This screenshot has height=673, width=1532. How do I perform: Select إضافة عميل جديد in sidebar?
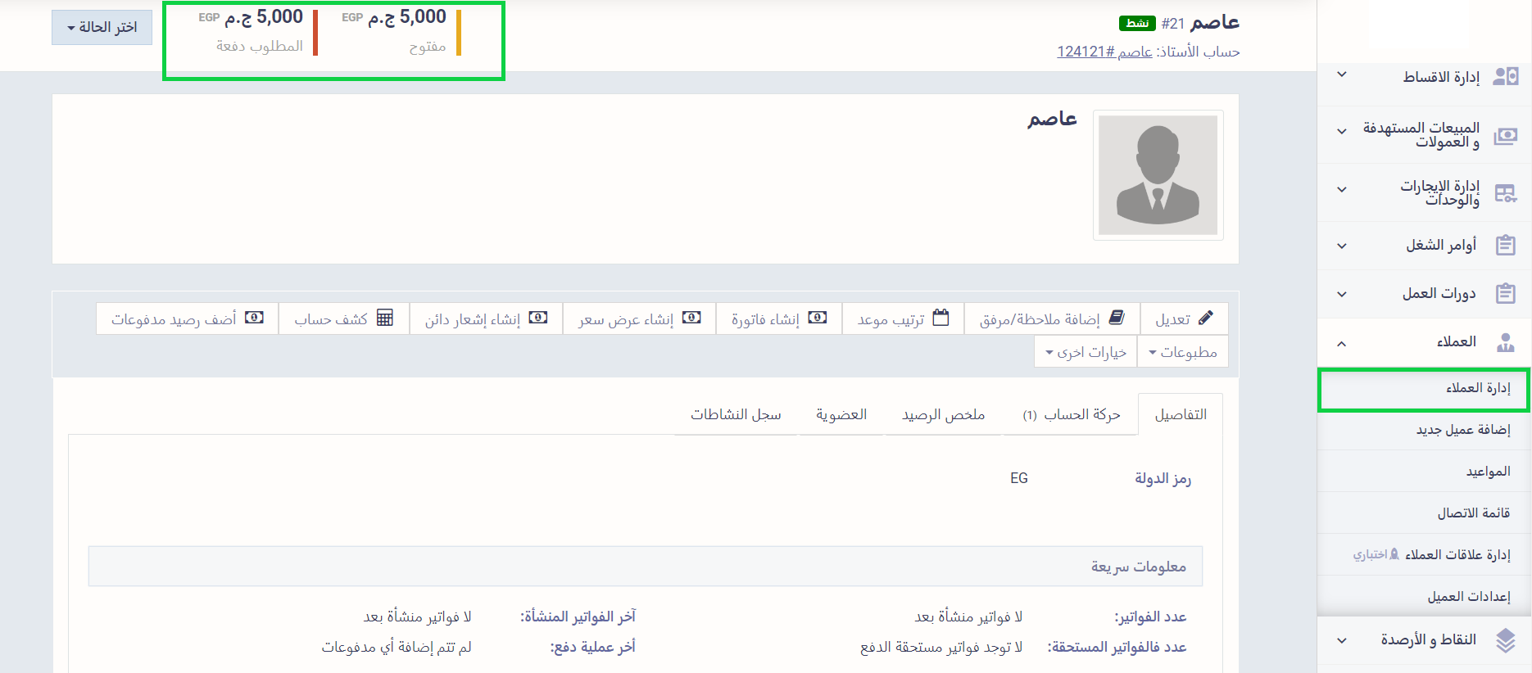[x=1462, y=430]
